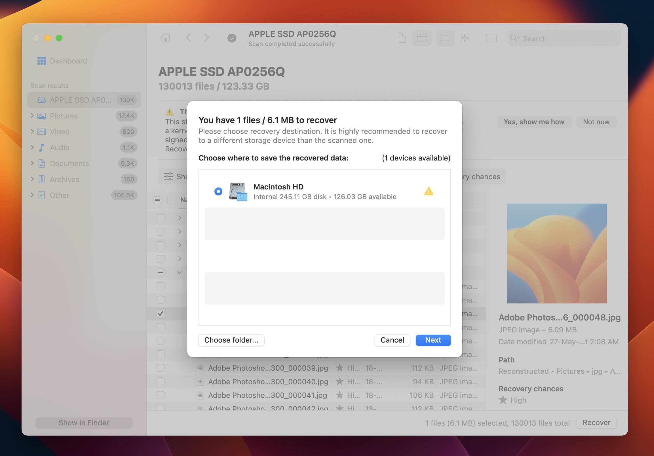Switch to the folder view icon
Viewport: 654px width, 456px height.
[x=422, y=38]
